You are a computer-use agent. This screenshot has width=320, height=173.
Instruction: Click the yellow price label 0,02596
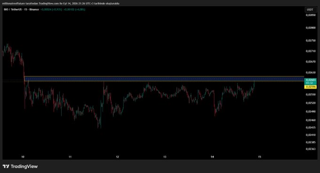(x=311, y=87)
